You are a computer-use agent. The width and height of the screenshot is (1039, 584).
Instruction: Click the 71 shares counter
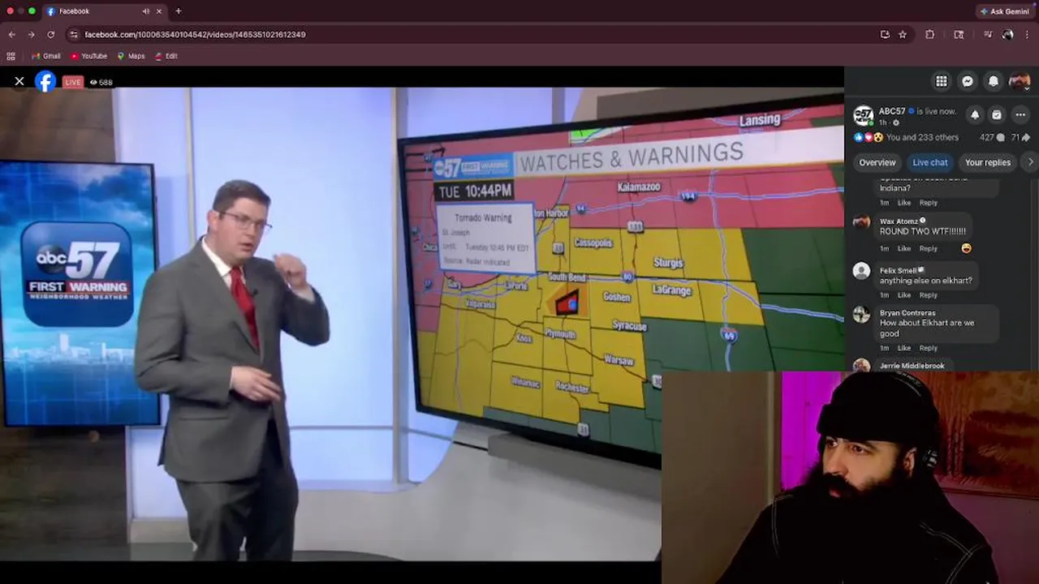pyautogui.click(x=1020, y=138)
